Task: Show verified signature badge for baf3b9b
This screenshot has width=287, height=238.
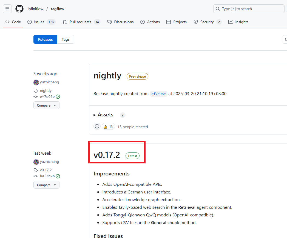Action: click(58, 176)
